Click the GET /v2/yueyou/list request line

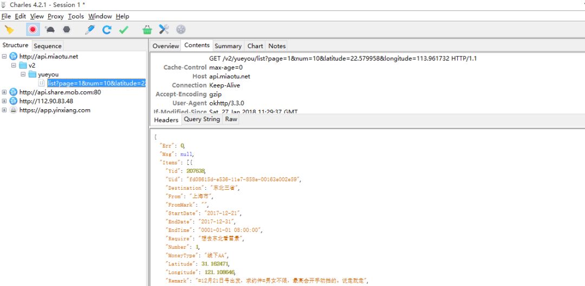tap(343, 58)
